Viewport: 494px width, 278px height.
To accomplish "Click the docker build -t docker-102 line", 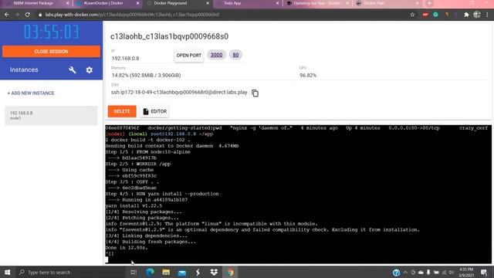I will (148, 140).
